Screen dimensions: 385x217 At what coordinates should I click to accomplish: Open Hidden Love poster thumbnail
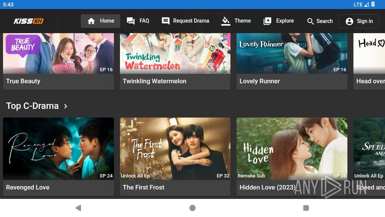(292, 148)
